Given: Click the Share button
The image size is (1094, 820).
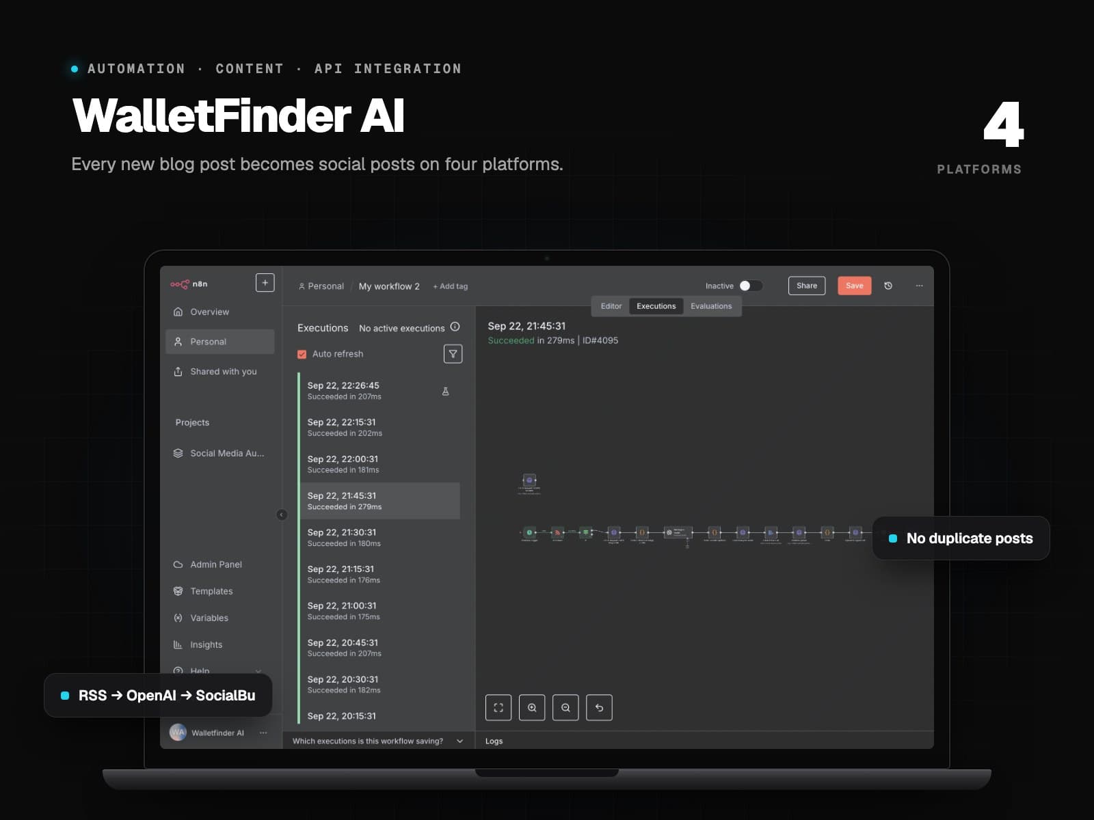Looking at the screenshot, I should tap(807, 286).
